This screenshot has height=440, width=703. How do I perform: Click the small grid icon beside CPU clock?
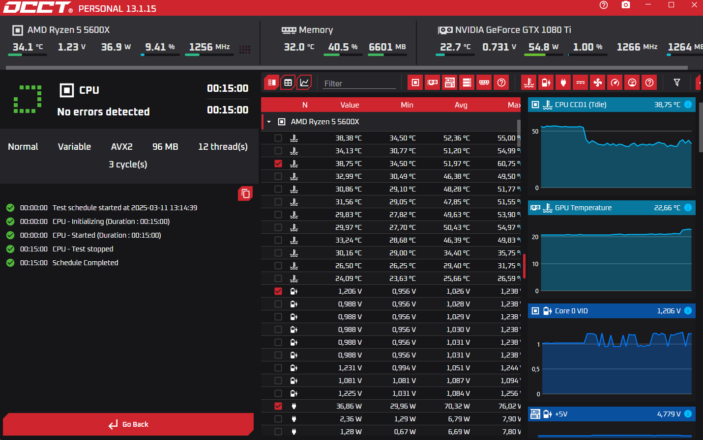[x=245, y=49]
